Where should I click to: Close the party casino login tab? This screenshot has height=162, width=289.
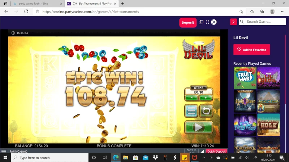(61, 4)
